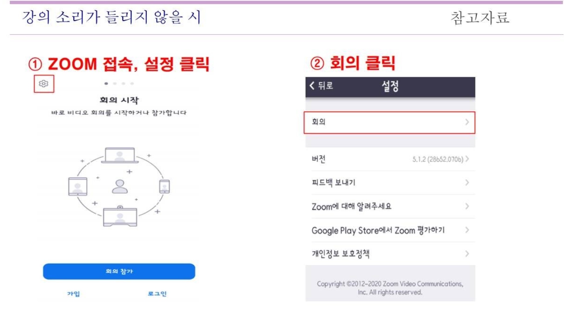The height and width of the screenshot is (311, 564).
Task: Open the Google Play Store에서 Zoom 평가하기 entry
Action: click(390, 230)
